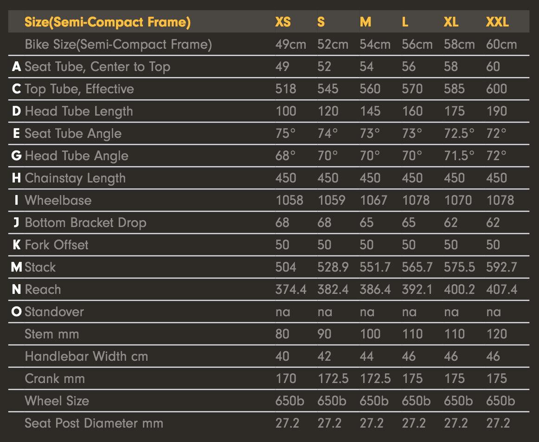Click the letter M marker beside Stack

(17, 267)
